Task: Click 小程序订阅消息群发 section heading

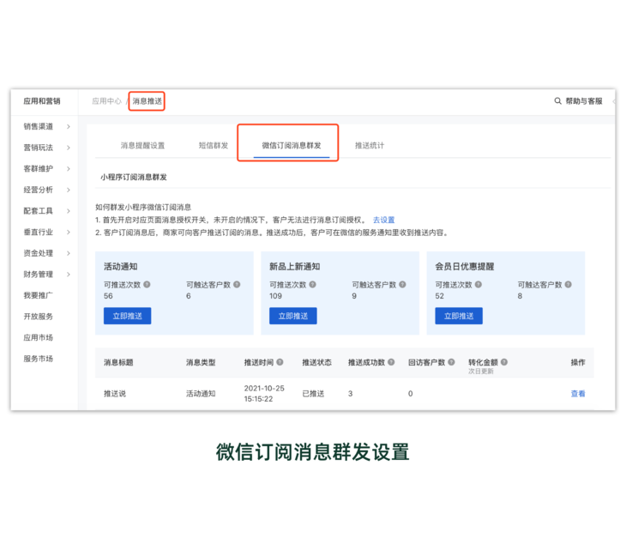Action: [x=134, y=177]
